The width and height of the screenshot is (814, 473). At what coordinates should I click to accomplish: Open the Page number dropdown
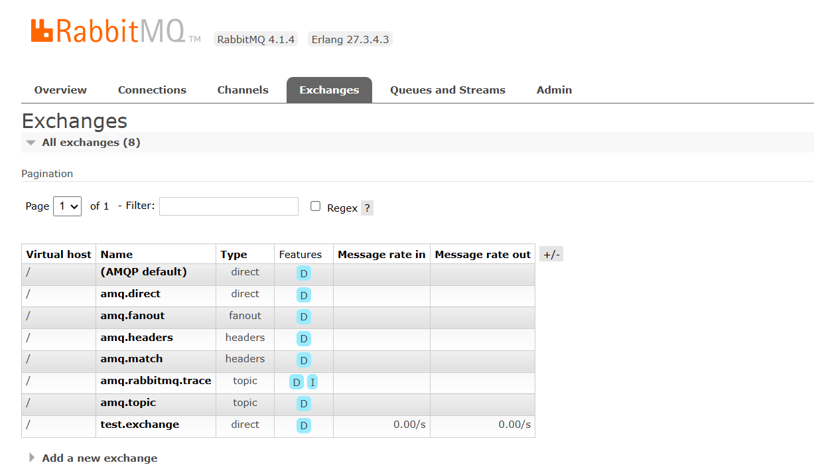[67, 206]
